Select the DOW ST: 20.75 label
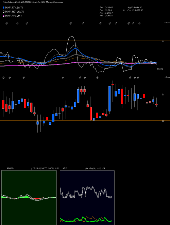 14,7
